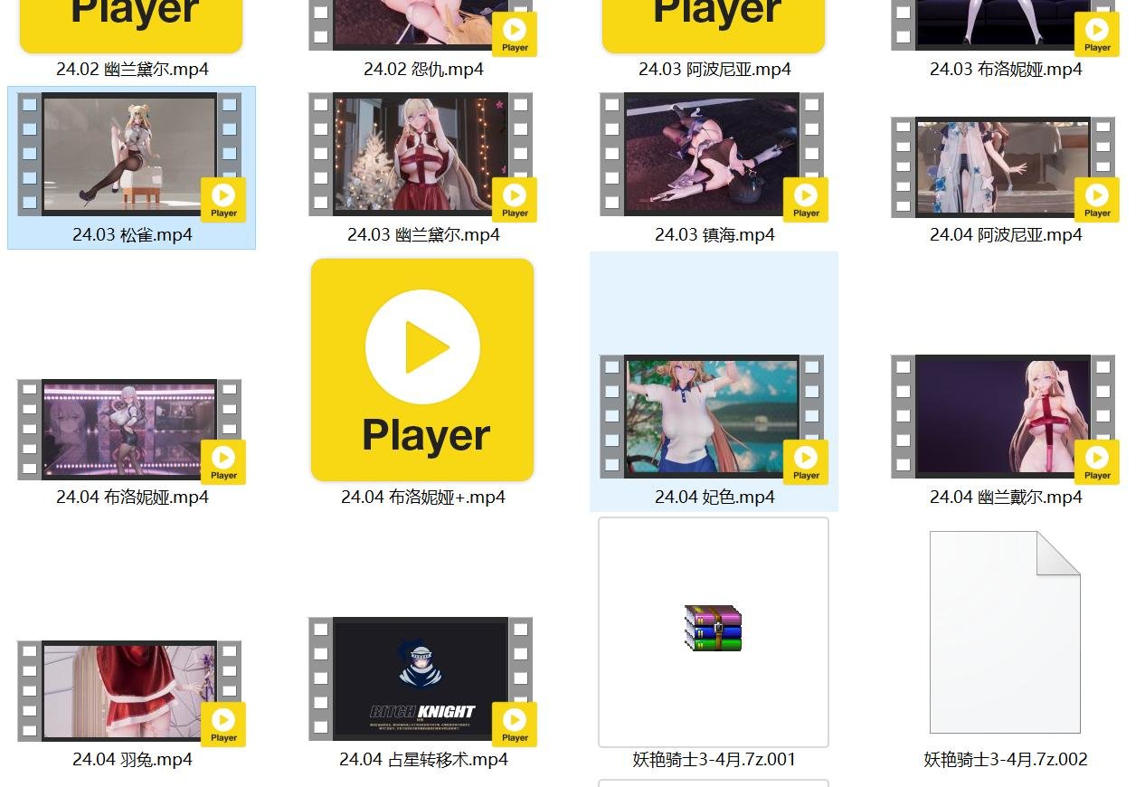Click the file name 24.03 布洛妮娅.mp4
Screen dimensions: 1145x787
(x=1006, y=70)
